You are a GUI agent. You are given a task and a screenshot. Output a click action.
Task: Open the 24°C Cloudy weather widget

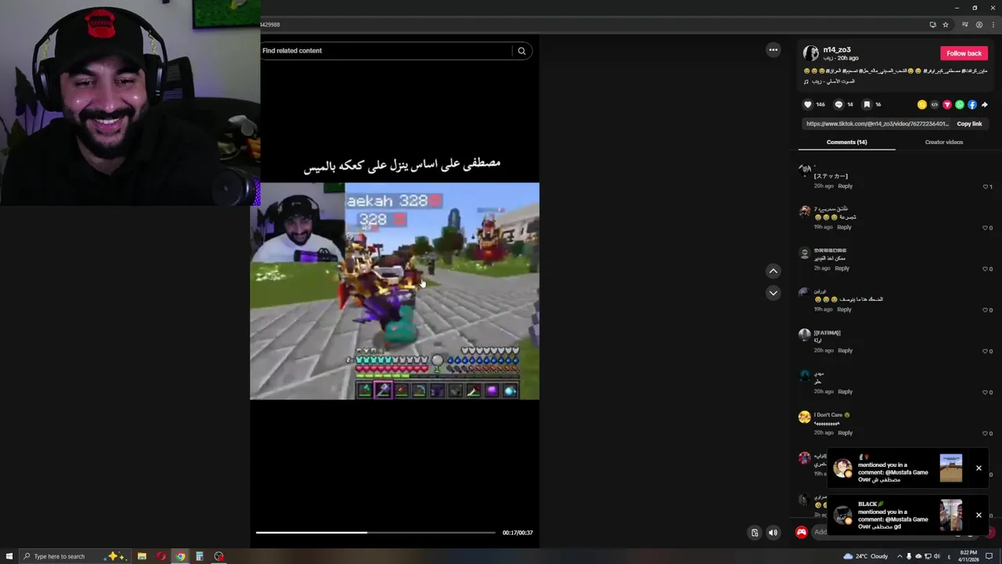866,556
